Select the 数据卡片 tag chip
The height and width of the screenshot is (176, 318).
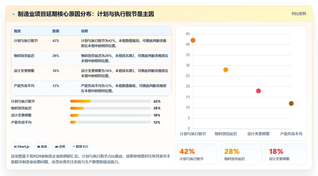click(81, 147)
